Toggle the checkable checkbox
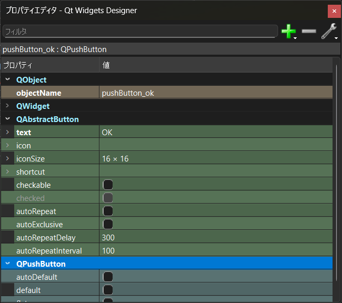This screenshot has width=342, height=303. (x=108, y=185)
